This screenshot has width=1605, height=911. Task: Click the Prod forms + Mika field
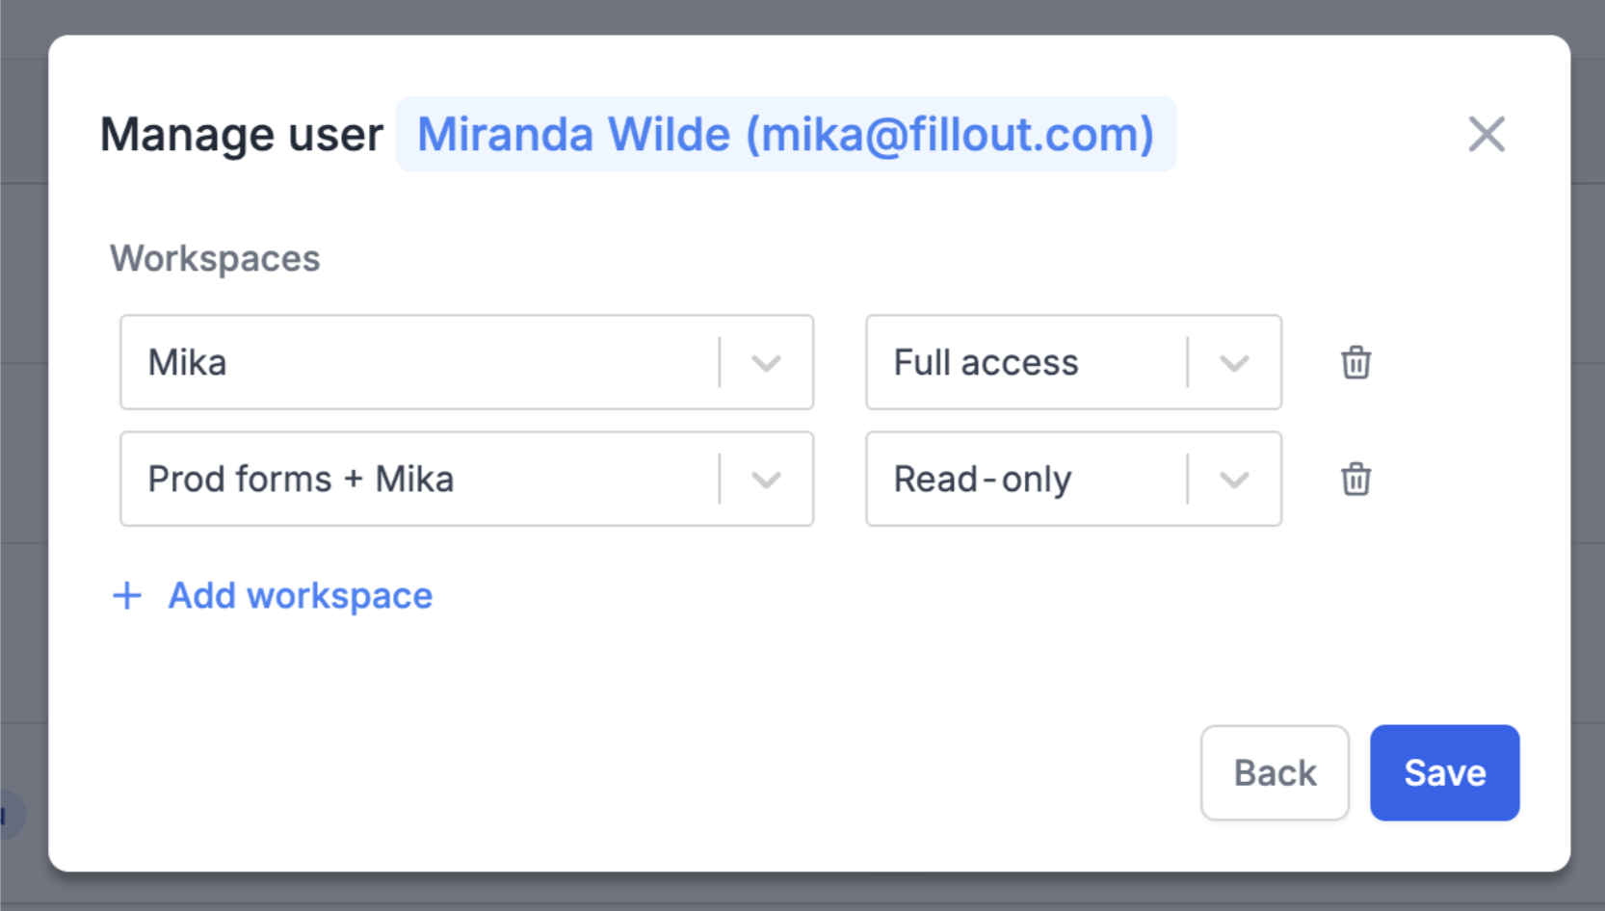click(419, 480)
